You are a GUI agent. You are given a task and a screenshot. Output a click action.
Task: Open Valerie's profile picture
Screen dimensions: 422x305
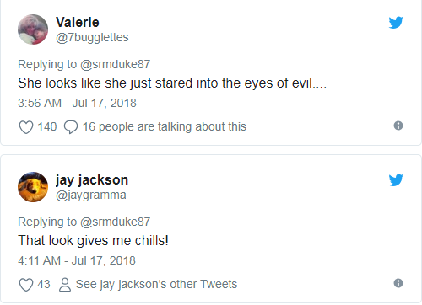tap(33, 29)
